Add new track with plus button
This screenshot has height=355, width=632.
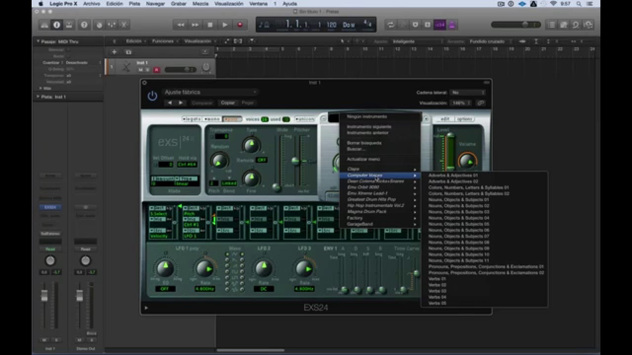coord(115,52)
